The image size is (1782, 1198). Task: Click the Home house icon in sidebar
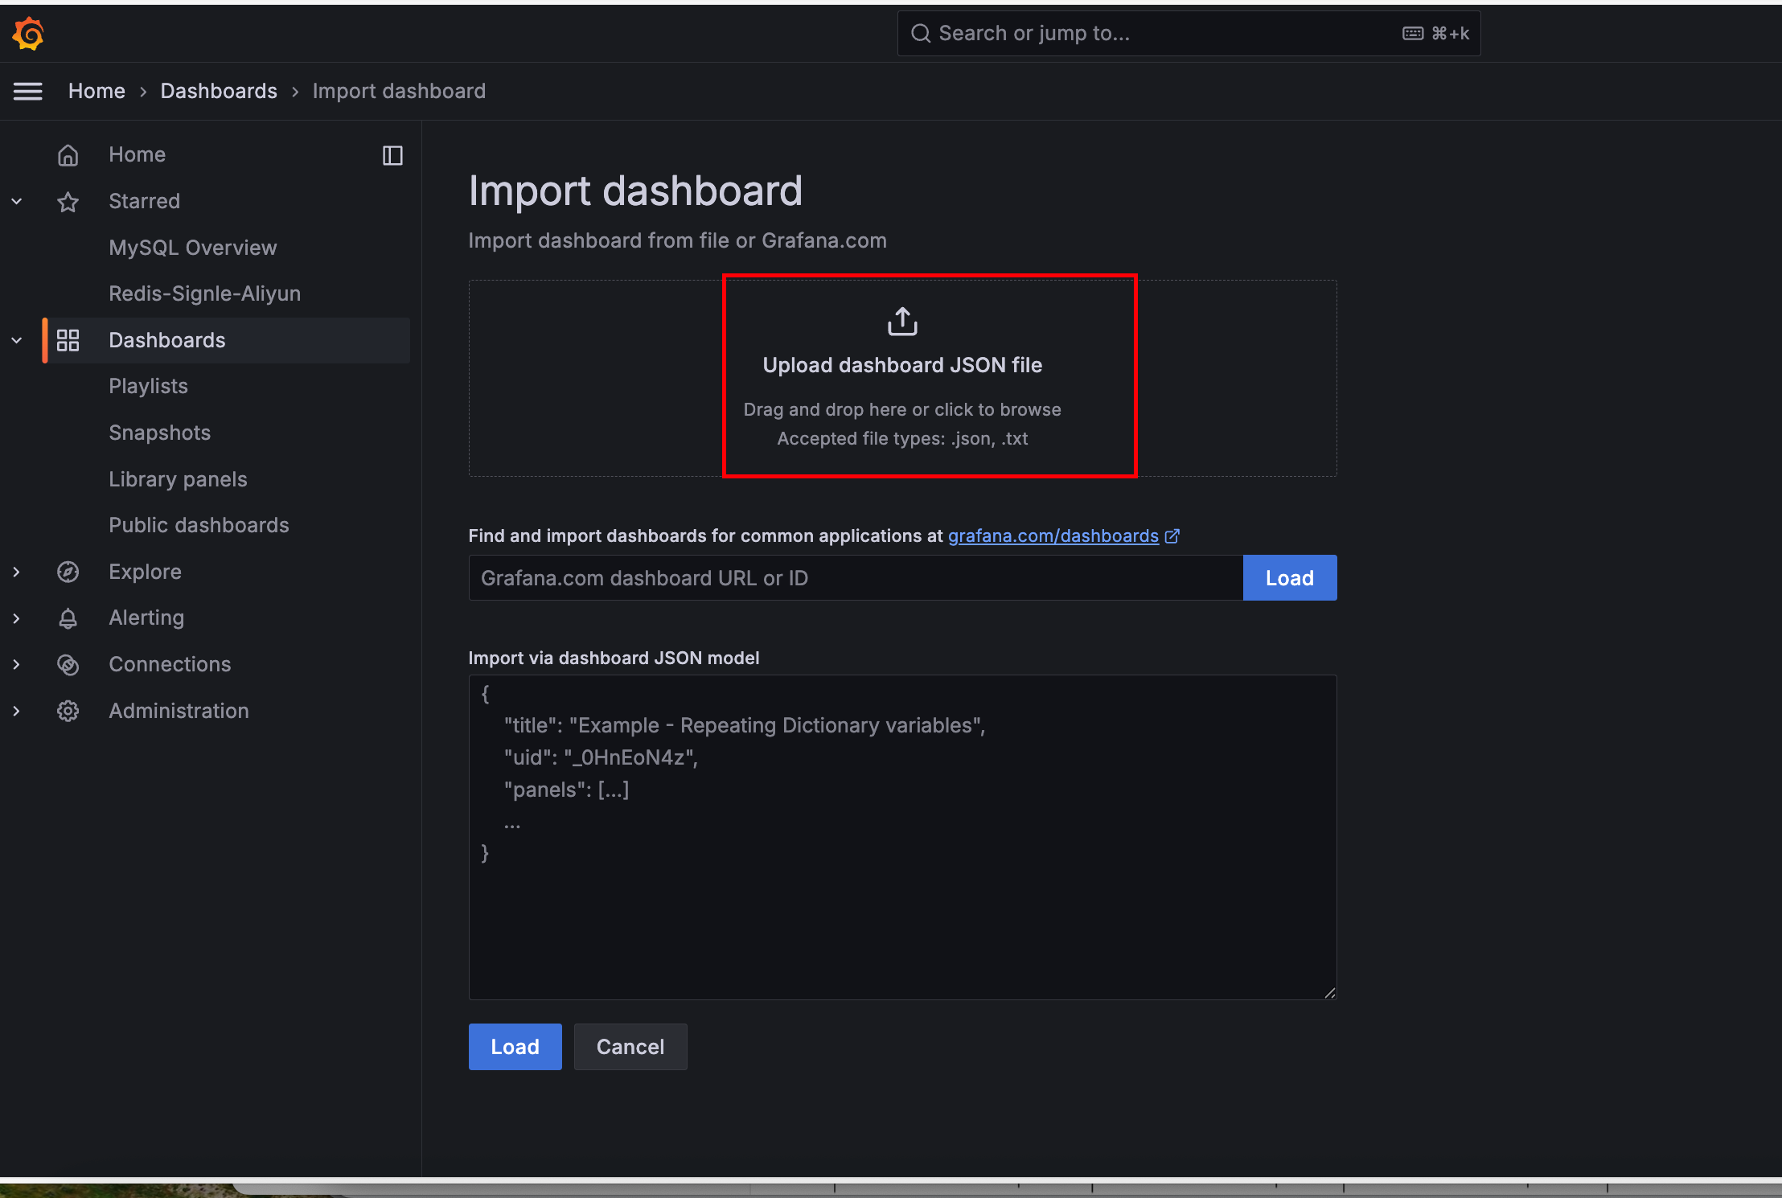(68, 155)
